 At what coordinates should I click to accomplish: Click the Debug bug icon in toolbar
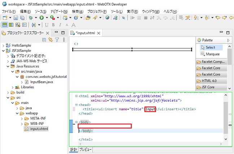31,17
